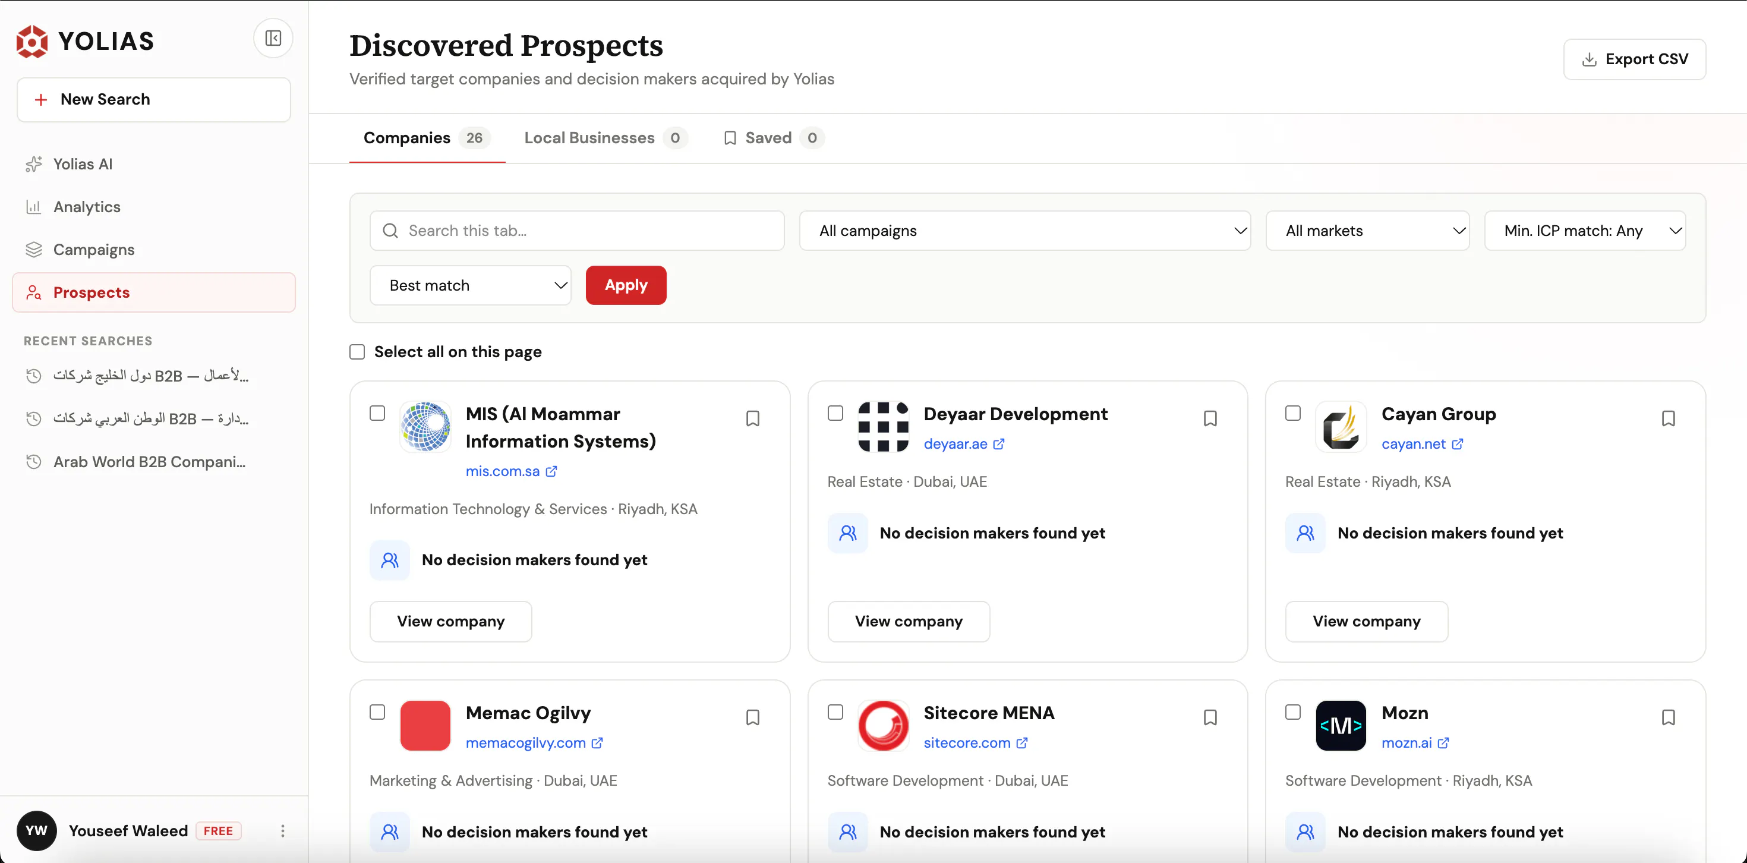Tick the Select all on this page checkbox
Screen dimensions: 1747x863
coord(357,351)
